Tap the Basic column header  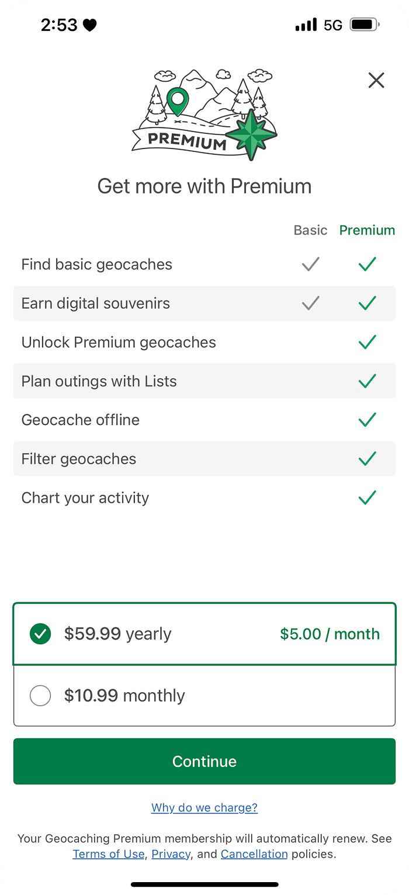(310, 230)
